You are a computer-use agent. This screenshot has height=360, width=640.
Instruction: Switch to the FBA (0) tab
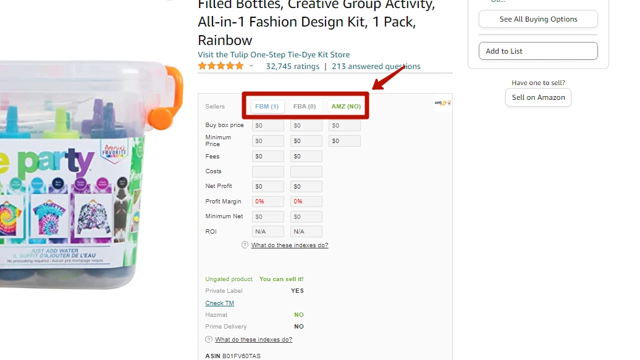pos(305,105)
